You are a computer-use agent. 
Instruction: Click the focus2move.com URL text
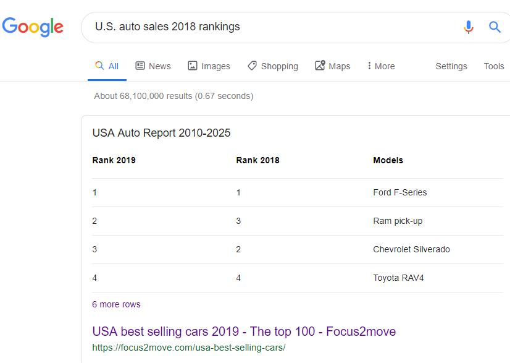coord(188,348)
